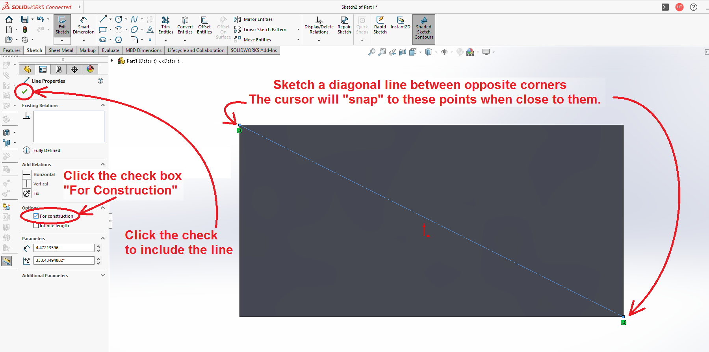Click the line length parameter field

point(63,248)
